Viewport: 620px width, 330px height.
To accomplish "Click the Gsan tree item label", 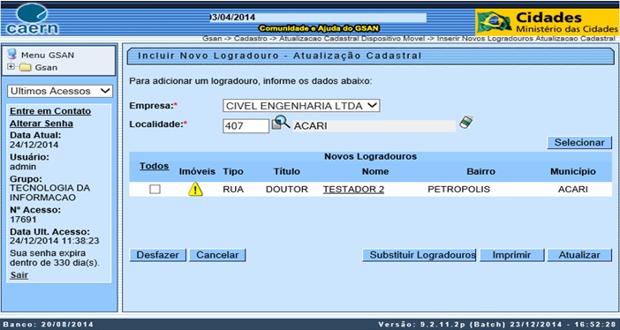I will point(46,68).
